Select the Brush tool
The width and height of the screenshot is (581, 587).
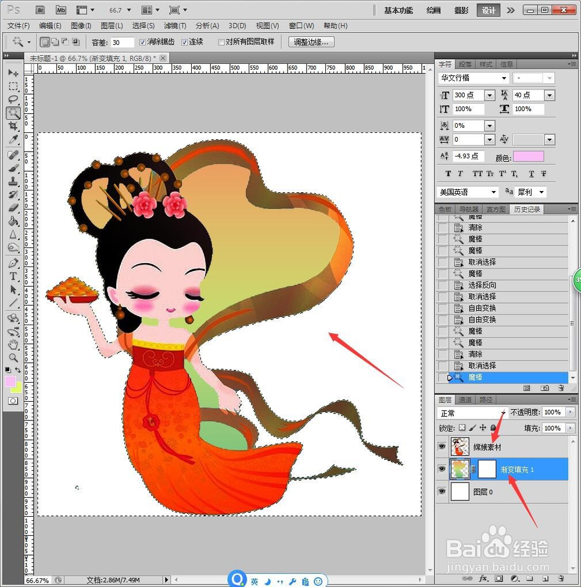tap(13, 168)
